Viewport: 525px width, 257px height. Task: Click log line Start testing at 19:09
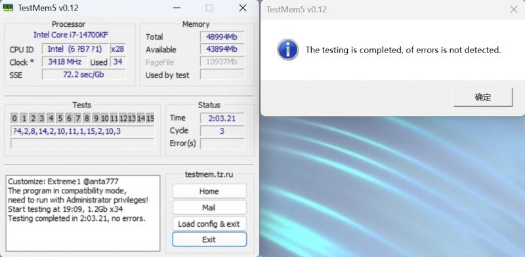(x=65, y=210)
